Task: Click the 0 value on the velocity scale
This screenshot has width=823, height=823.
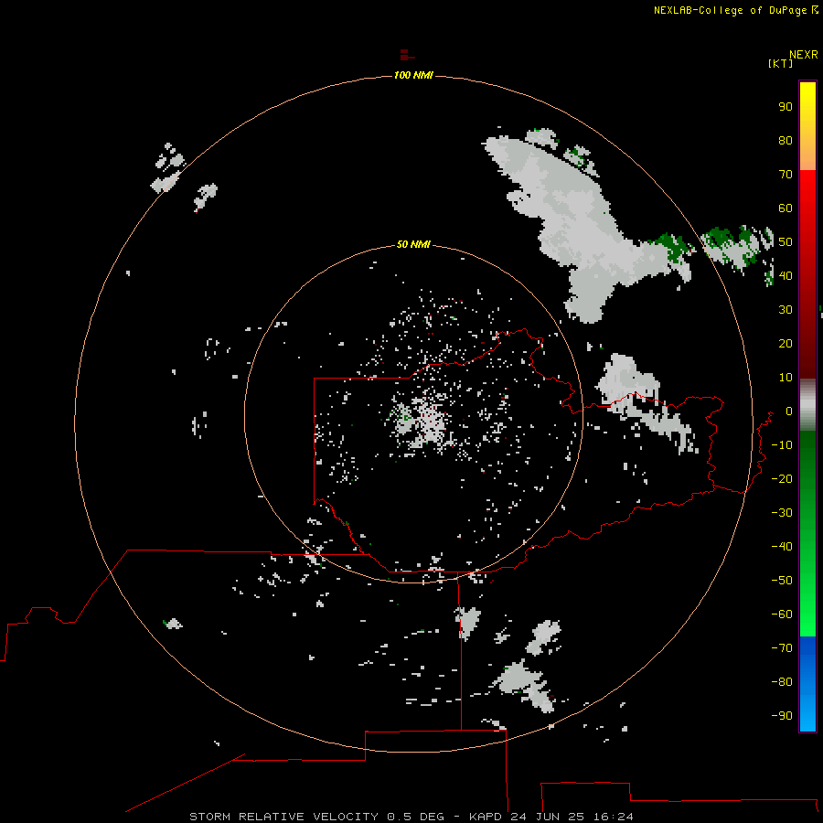Action: click(x=789, y=411)
